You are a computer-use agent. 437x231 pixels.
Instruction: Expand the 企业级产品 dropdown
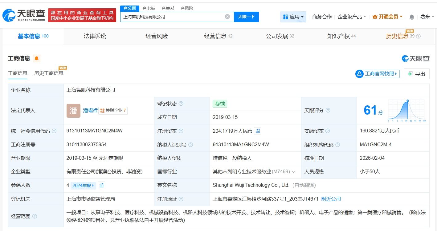point(352,17)
